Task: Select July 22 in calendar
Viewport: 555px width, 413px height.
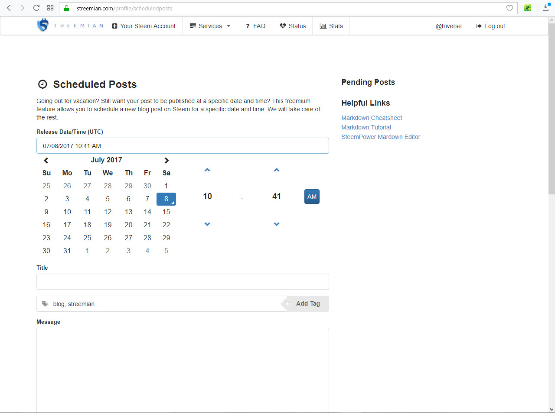Action: click(x=166, y=225)
